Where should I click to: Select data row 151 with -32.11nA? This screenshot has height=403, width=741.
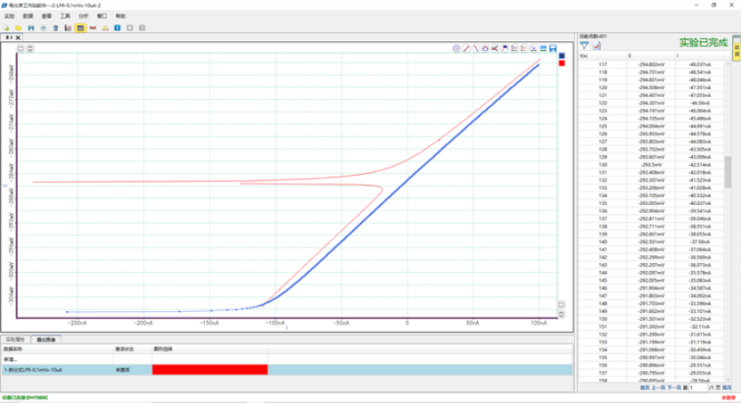click(x=651, y=326)
